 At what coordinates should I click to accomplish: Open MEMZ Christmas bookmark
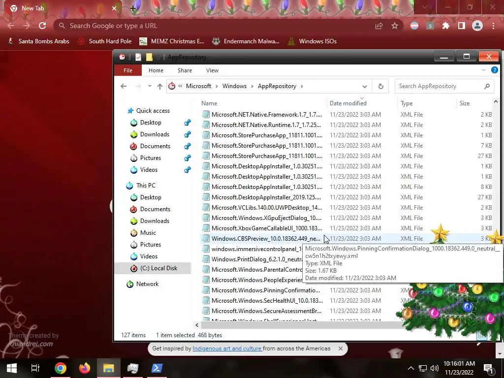click(172, 41)
